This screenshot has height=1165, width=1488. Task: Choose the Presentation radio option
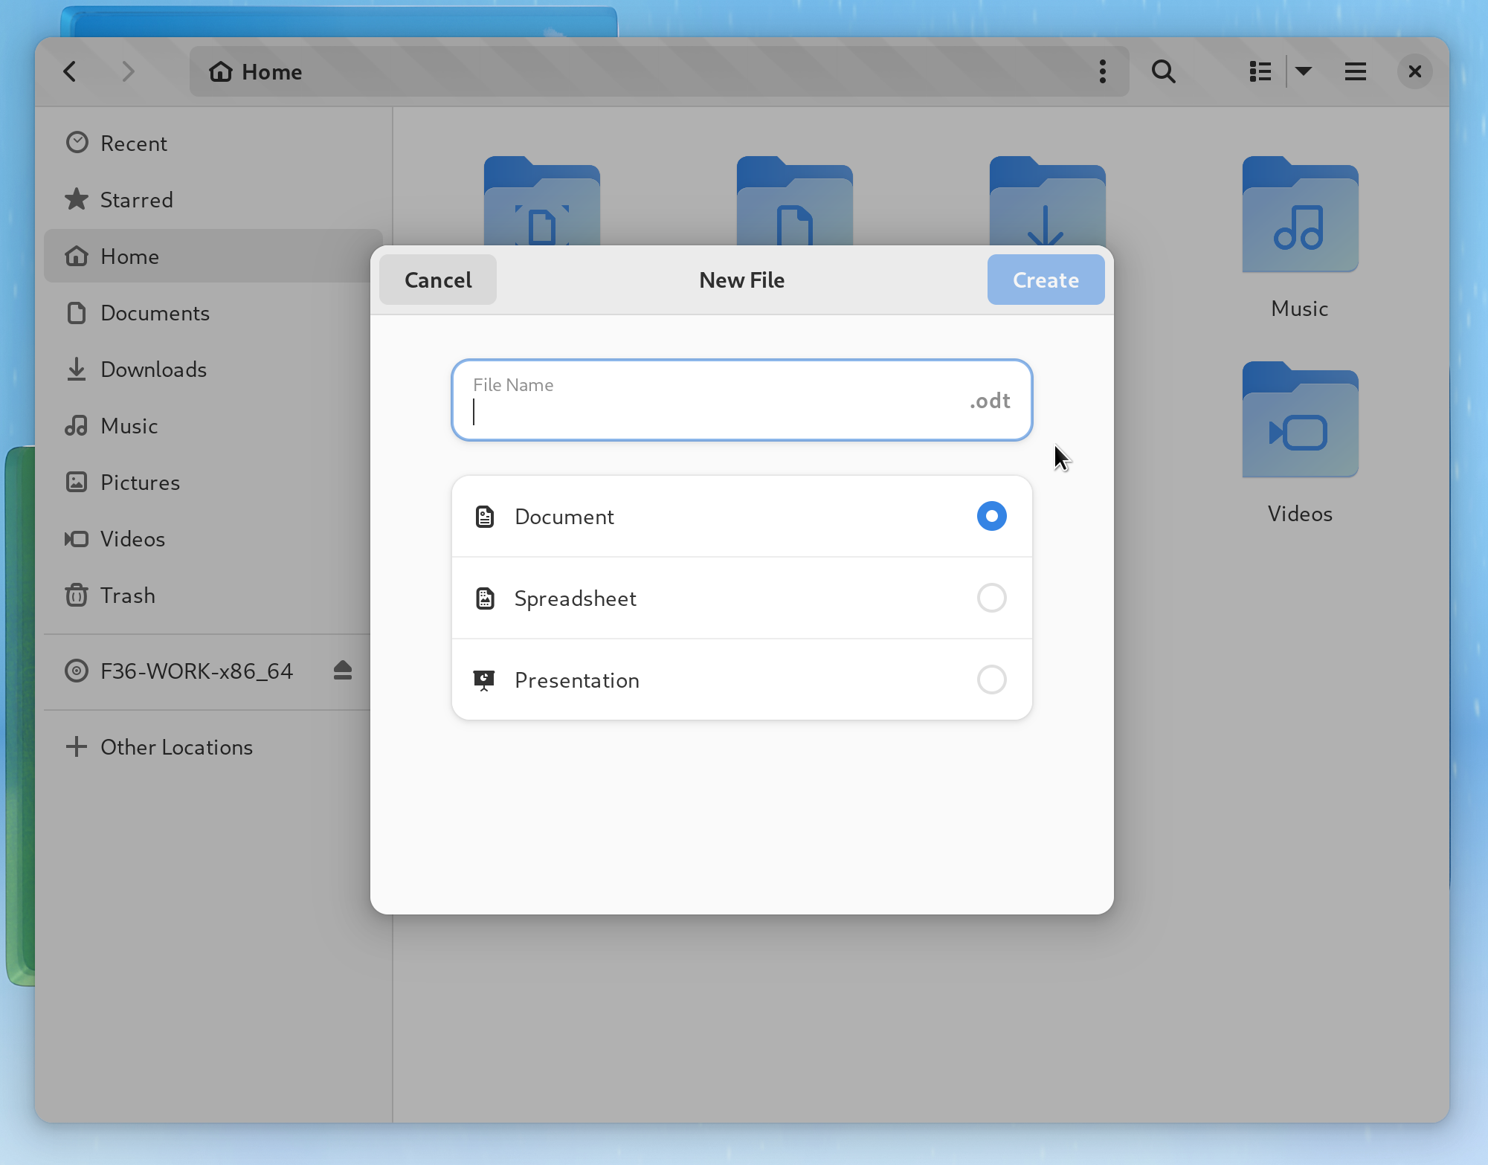(x=991, y=680)
